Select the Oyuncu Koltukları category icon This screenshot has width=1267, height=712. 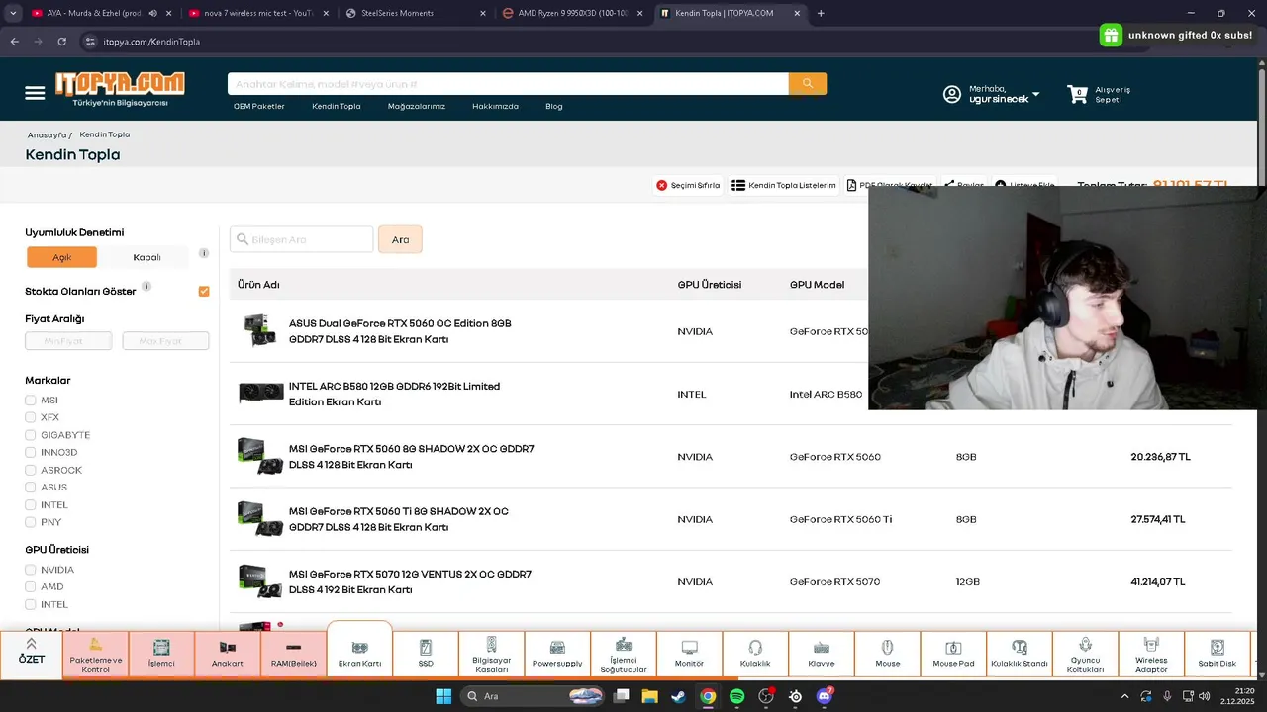pyautogui.click(x=1086, y=644)
